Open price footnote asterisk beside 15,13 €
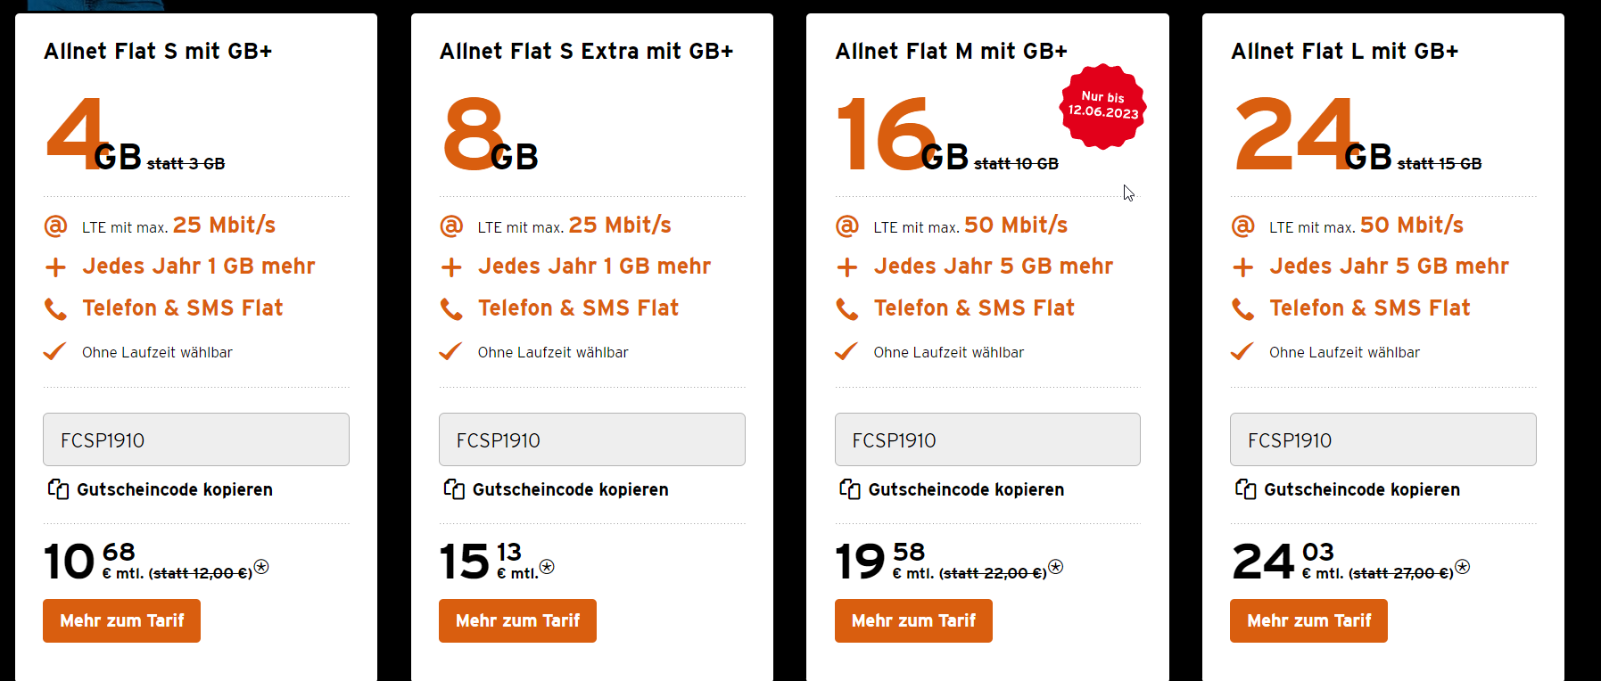The image size is (1601, 681). point(547,566)
